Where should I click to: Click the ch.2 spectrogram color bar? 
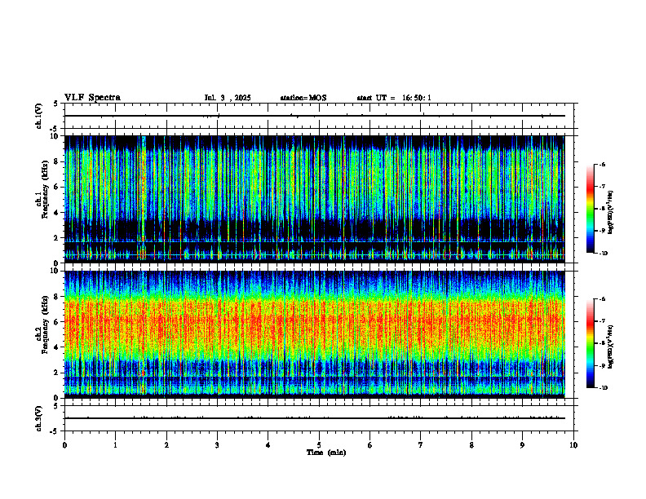(x=590, y=343)
